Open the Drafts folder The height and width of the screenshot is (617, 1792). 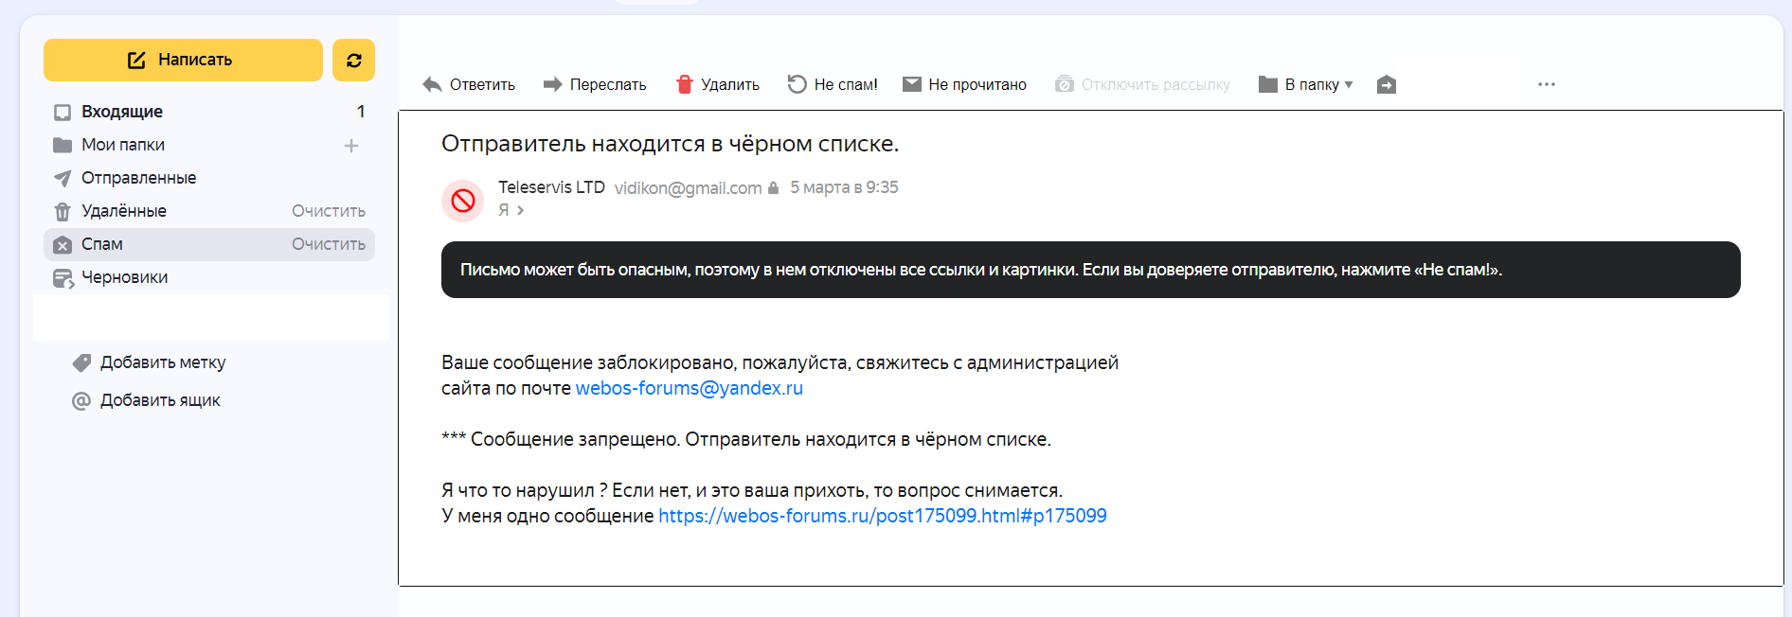pos(124,277)
